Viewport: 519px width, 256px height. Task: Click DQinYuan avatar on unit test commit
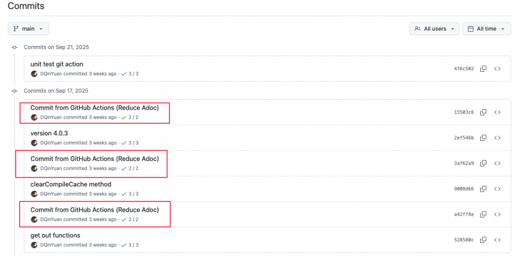click(35, 73)
